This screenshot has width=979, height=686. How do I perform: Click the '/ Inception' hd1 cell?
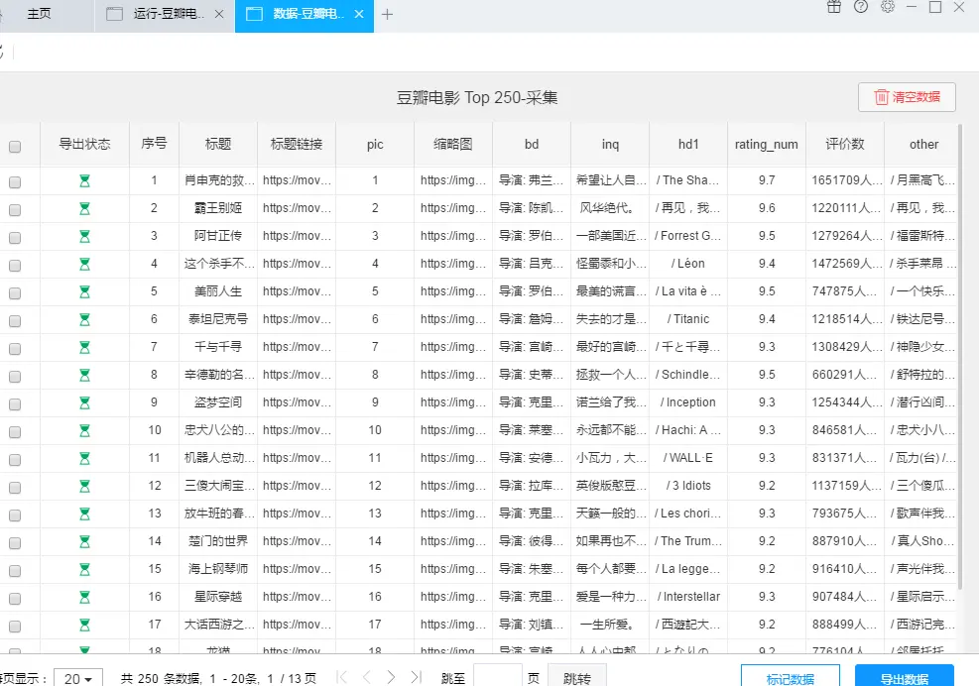click(x=688, y=402)
